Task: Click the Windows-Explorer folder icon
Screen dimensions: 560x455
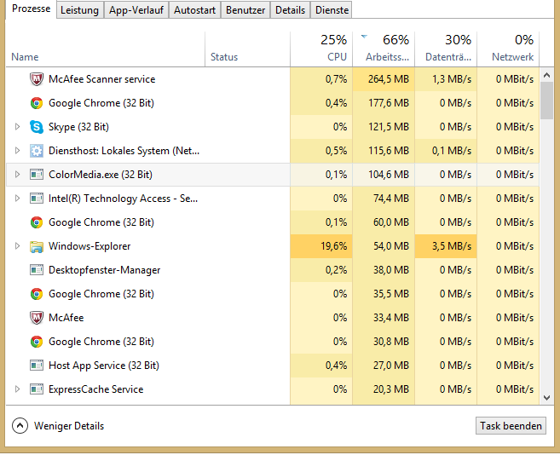Action: (37, 246)
